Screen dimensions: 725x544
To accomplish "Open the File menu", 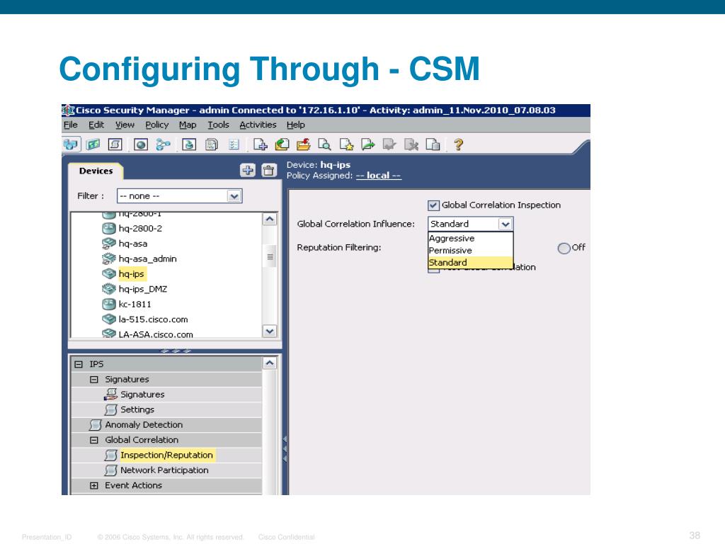I will click(71, 125).
